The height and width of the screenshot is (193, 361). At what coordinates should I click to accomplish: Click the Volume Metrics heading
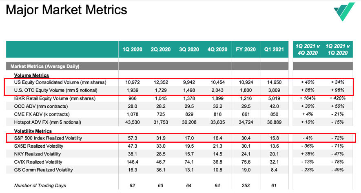[31, 75]
